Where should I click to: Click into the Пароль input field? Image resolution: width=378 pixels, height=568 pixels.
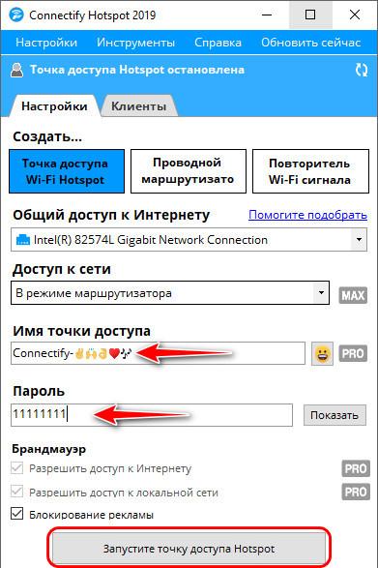152,415
